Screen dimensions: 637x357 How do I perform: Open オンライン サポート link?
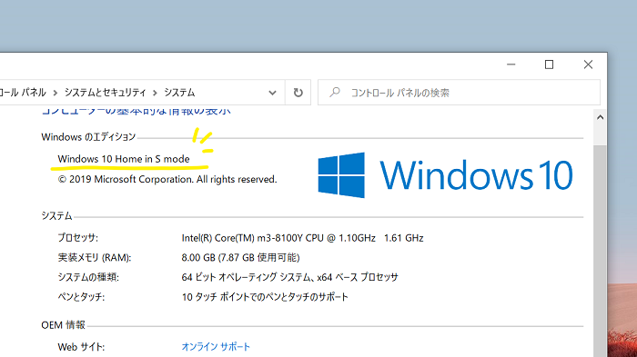216,347
